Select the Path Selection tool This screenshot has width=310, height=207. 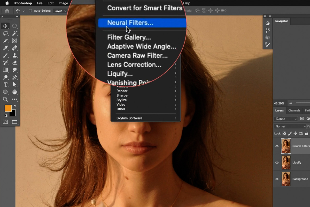coord(14,85)
